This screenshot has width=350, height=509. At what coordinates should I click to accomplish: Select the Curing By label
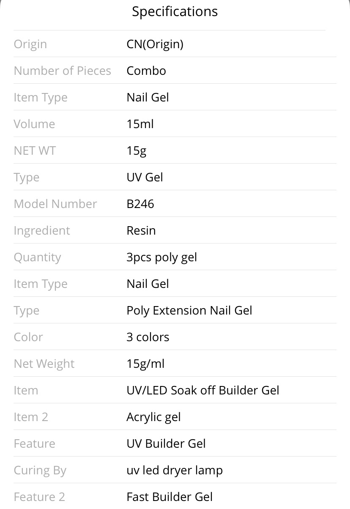tap(40, 471)
